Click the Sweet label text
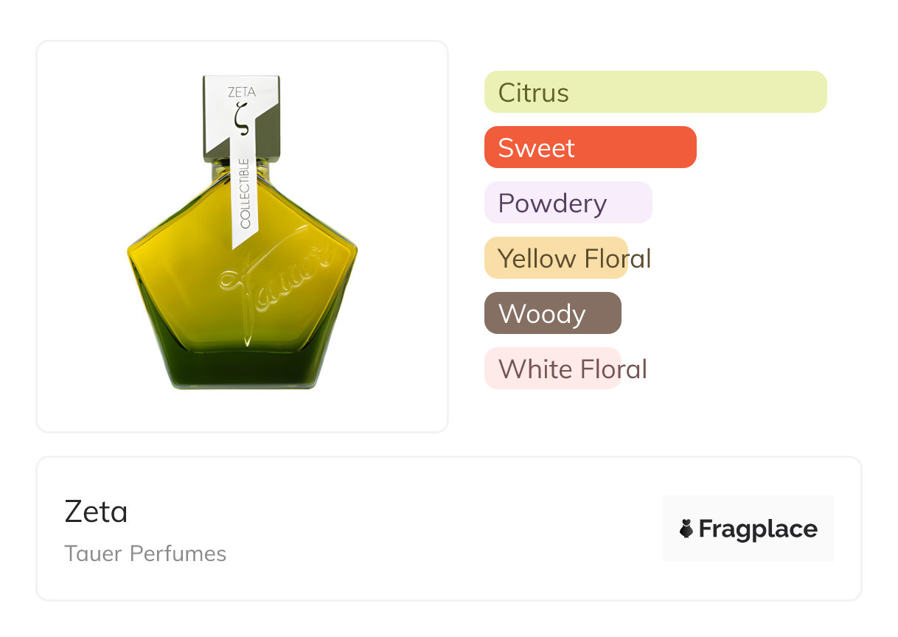898x637 pixels. point(536,148)
